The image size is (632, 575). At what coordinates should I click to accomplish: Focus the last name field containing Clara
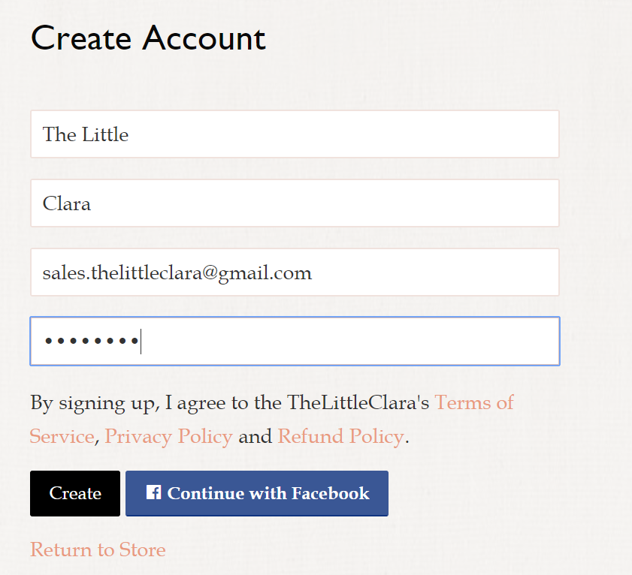pos(295,203)
